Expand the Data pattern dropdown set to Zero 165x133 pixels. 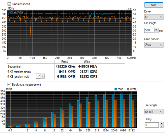tap(154, 45)
